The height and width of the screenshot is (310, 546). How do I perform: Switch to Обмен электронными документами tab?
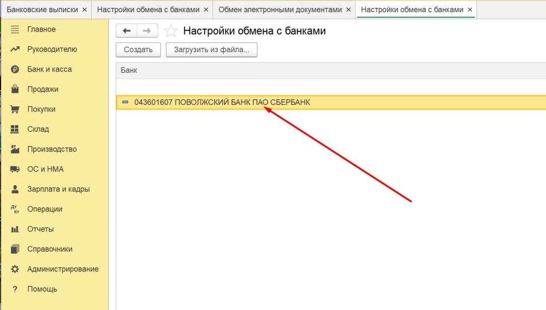[280, 10]
